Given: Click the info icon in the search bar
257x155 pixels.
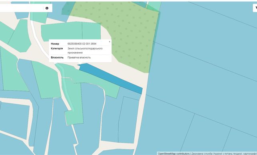Looking at the screenshot, I should pyautogui.click(x=47, y=8).
